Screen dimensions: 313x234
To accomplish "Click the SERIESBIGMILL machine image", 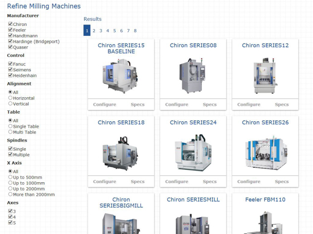I will [120, 224].
